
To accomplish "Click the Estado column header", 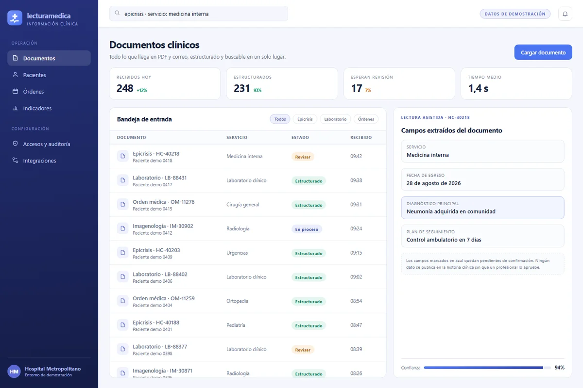I will click(x=300, y=137).
